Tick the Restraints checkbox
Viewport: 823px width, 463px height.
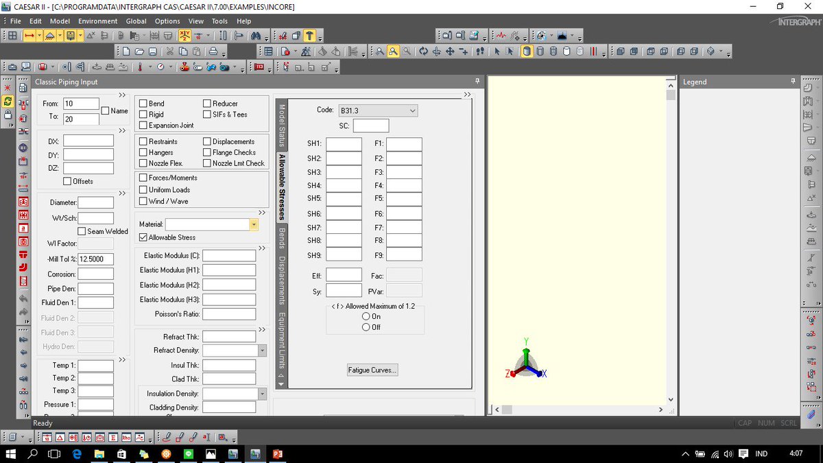pos(143,142)
